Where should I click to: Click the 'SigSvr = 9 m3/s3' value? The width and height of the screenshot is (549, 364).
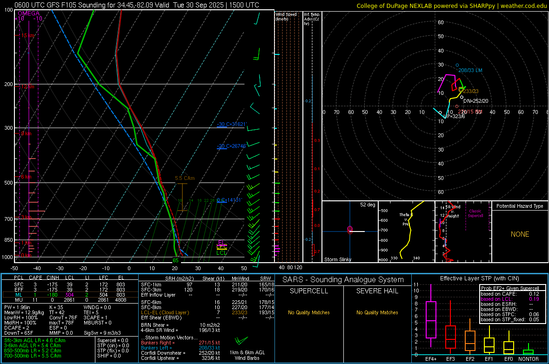pos(102,333)
